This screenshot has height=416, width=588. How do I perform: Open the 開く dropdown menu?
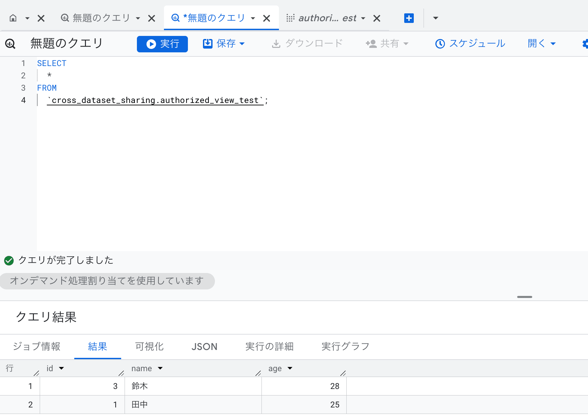coord(554,43)
